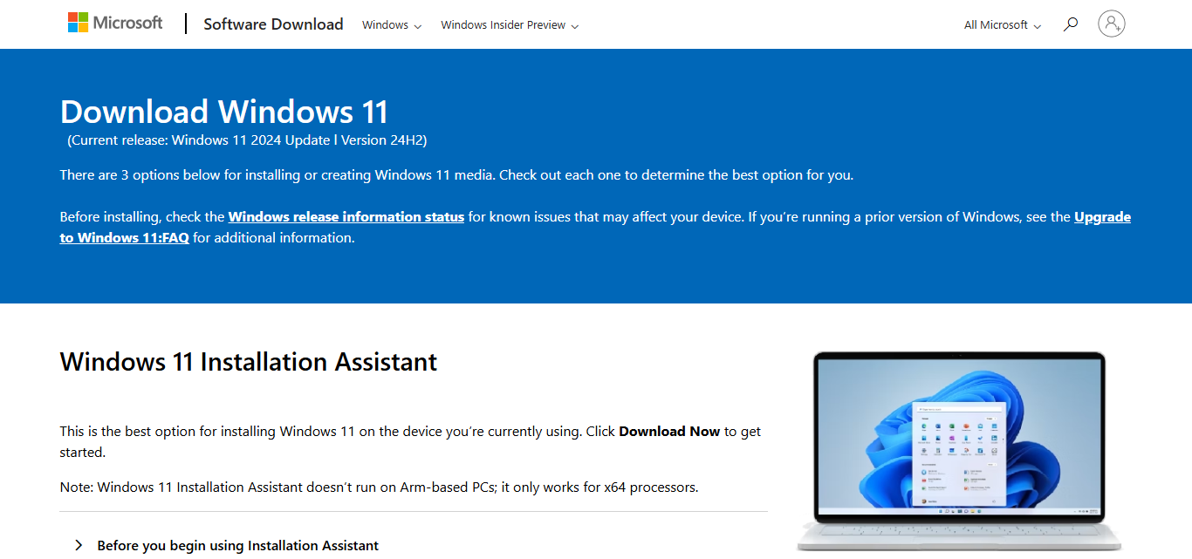
Task: Expand the Windows dropdown menu
Action: pyautogui.click(x=392, y=25)
